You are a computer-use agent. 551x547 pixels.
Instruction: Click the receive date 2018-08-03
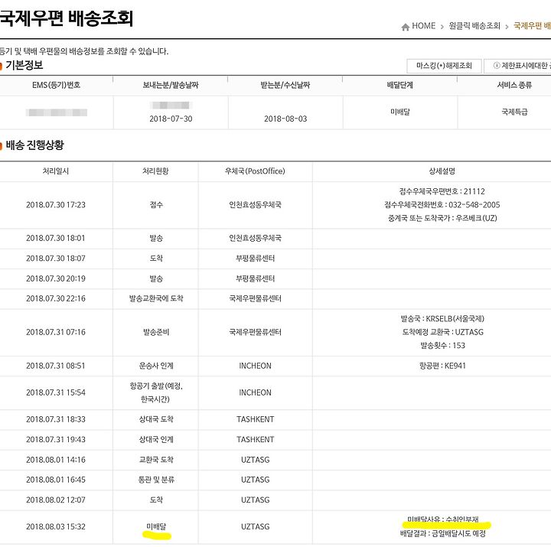coord(285,119)
